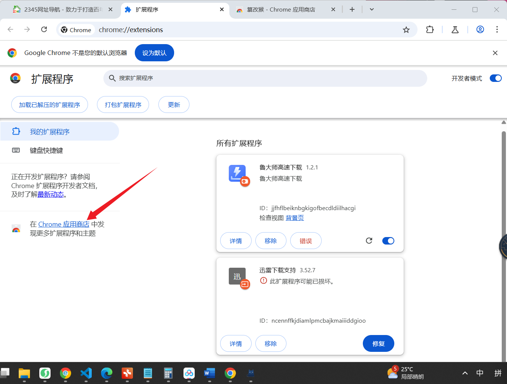This screenshot has width=507, height=384.
Task: Open File Explorer from the taskbar
Action: (x=24, y=373)
